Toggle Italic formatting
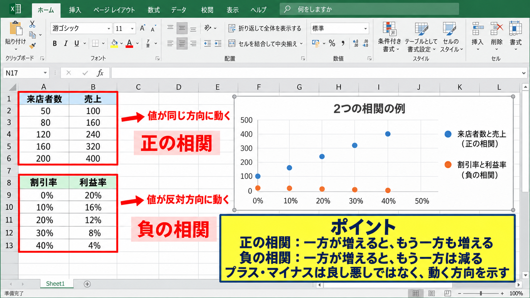530x298 pixels. click(66, 43)
